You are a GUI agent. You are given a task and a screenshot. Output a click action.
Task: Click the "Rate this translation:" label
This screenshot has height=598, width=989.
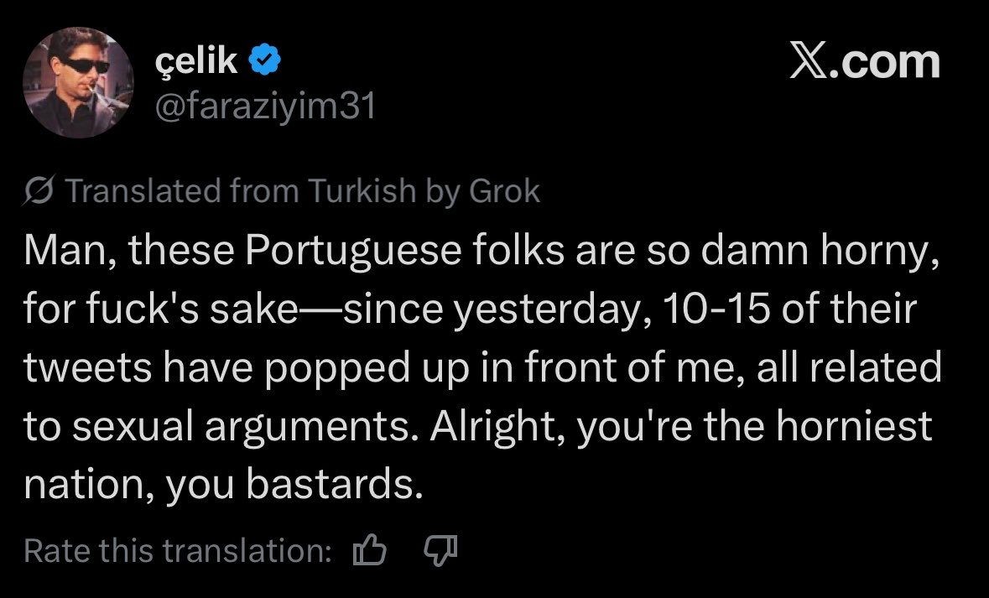[x=177, y=551]
